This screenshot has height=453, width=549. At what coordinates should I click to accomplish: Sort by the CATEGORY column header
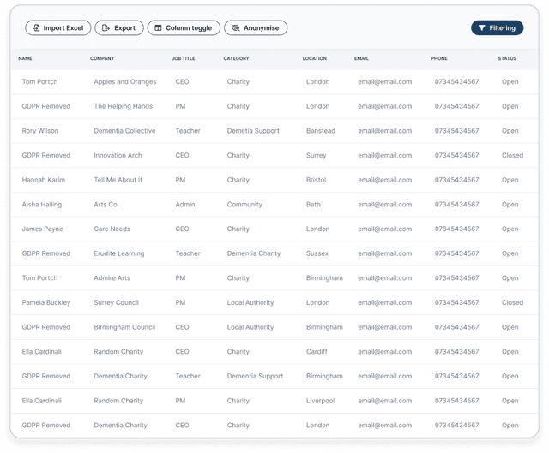[237, 58]
